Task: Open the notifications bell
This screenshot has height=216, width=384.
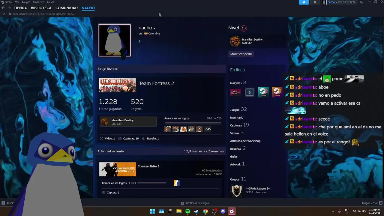Action: pos(315,2)
